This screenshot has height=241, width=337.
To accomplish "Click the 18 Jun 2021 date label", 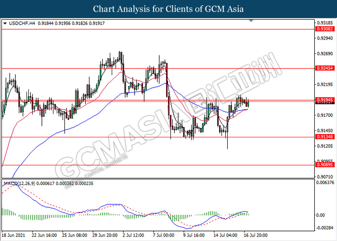I will pos(13,235).
